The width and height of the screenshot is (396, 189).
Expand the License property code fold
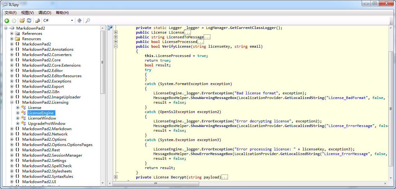tap(116, 32)
